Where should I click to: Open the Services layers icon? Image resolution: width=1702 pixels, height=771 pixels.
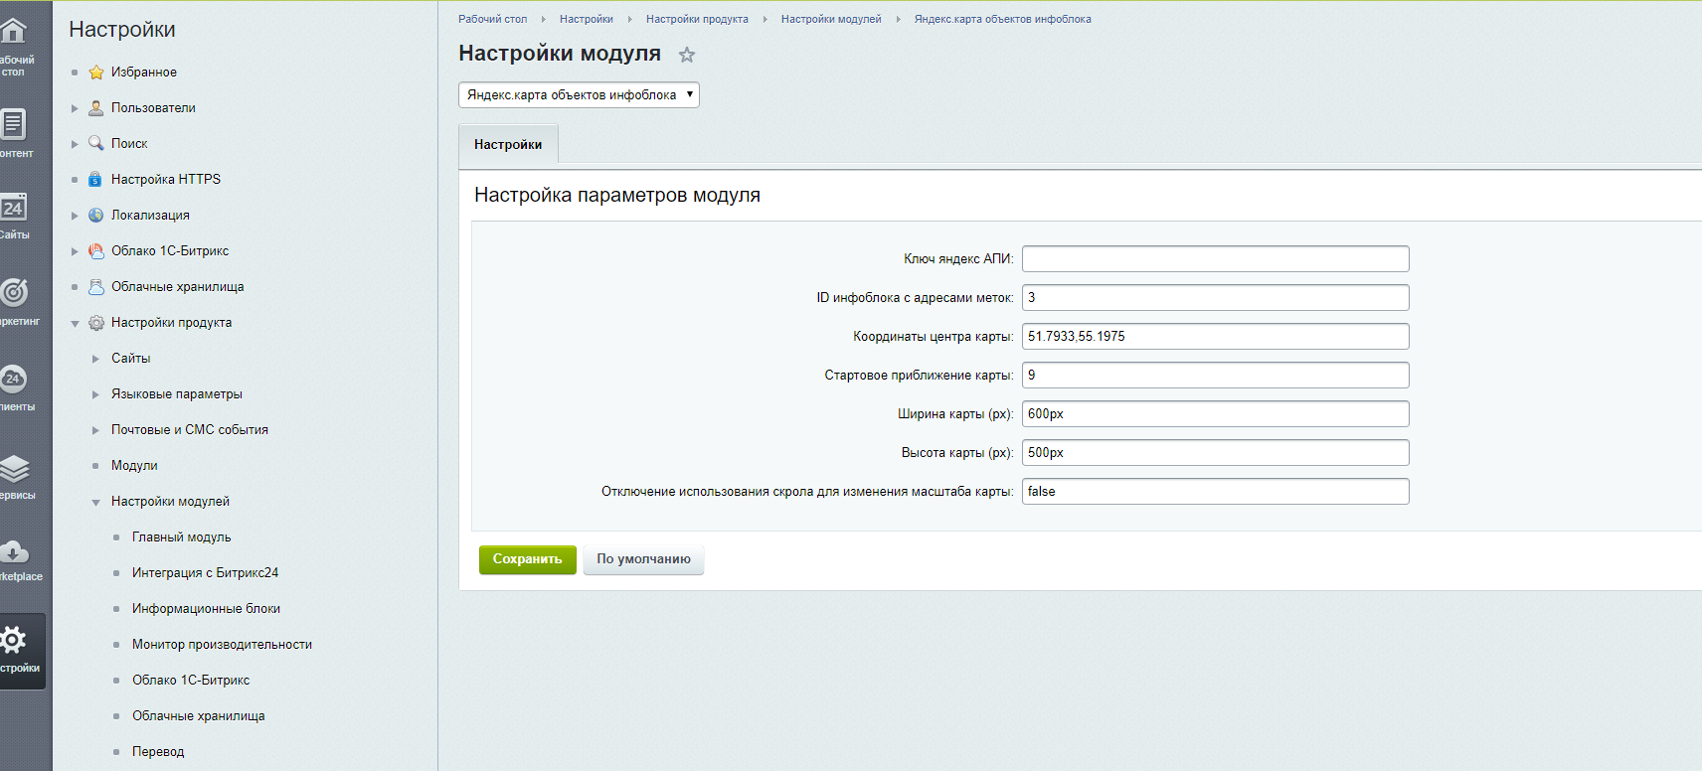pyautogui.click(x=13, y=467)
